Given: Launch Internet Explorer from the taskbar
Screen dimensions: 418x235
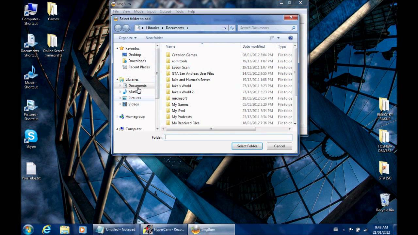Looking at the screenshot, I should point(47,229).
